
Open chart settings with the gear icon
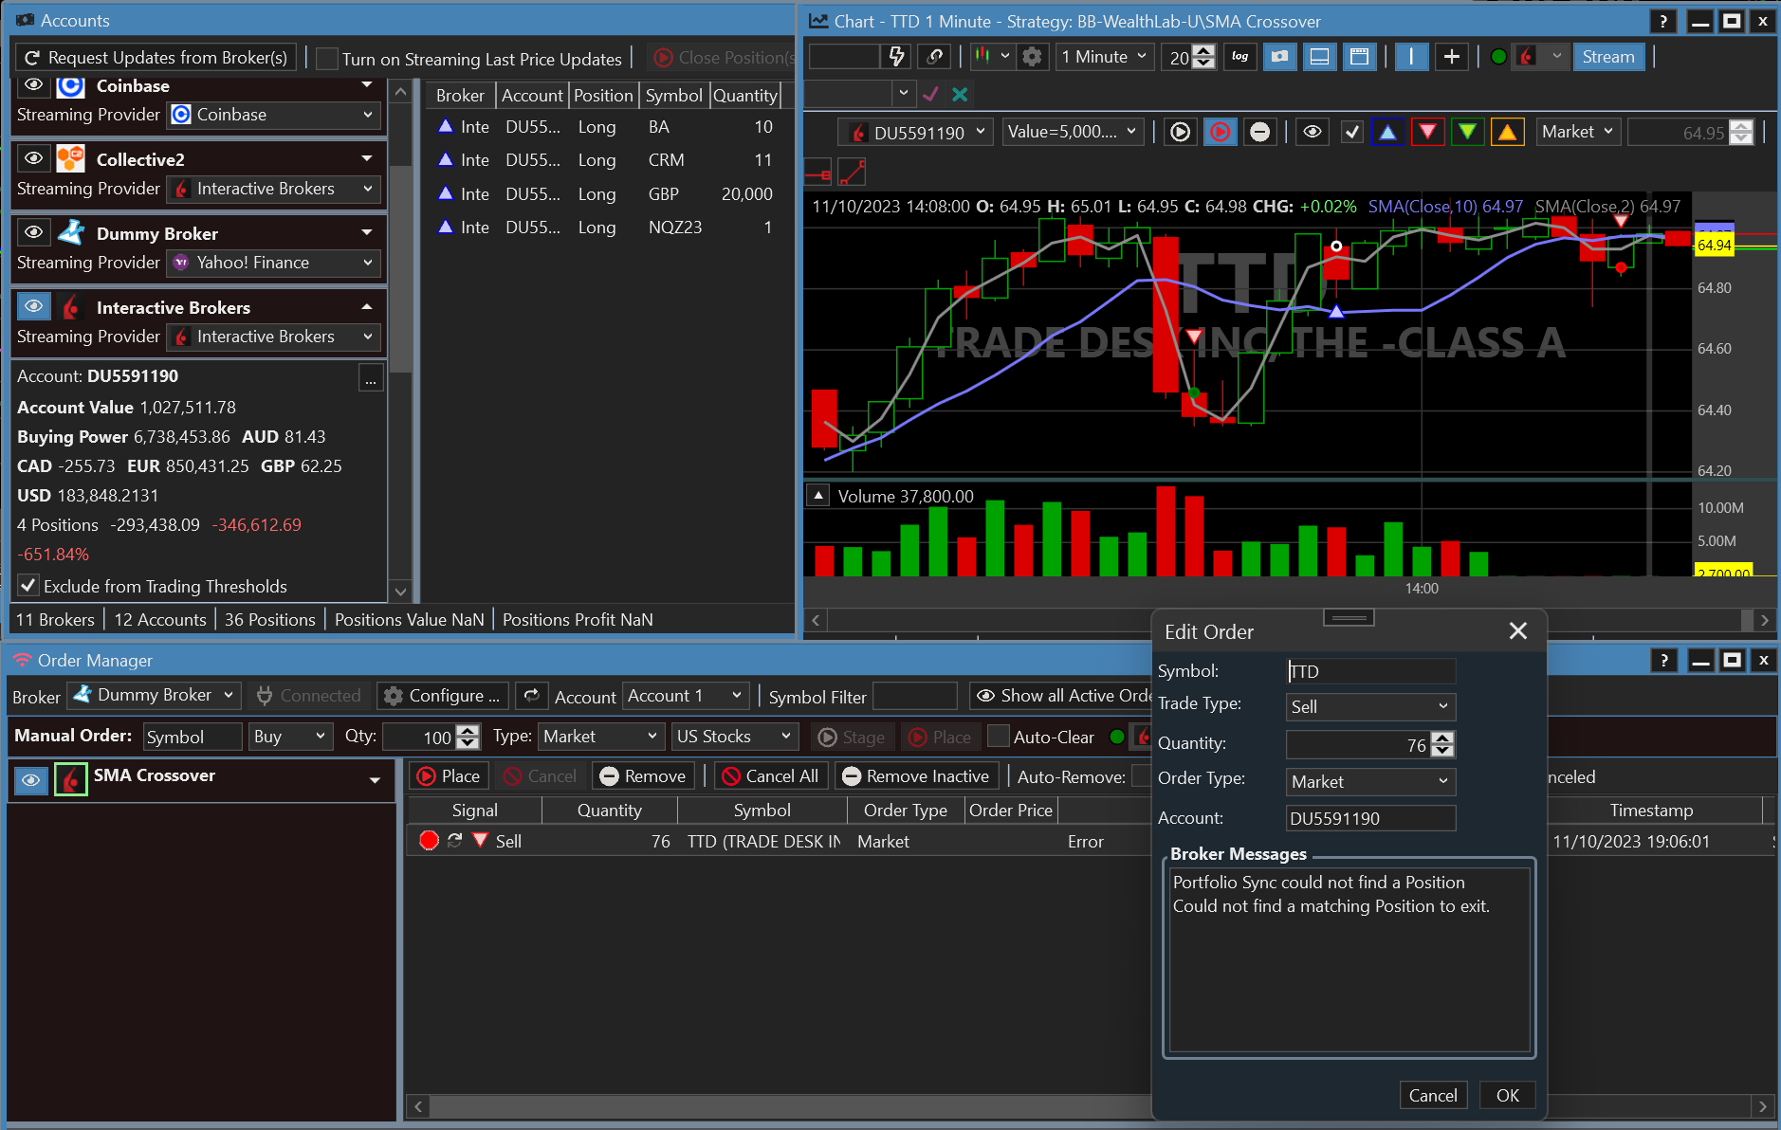(x=1032, y=57)
